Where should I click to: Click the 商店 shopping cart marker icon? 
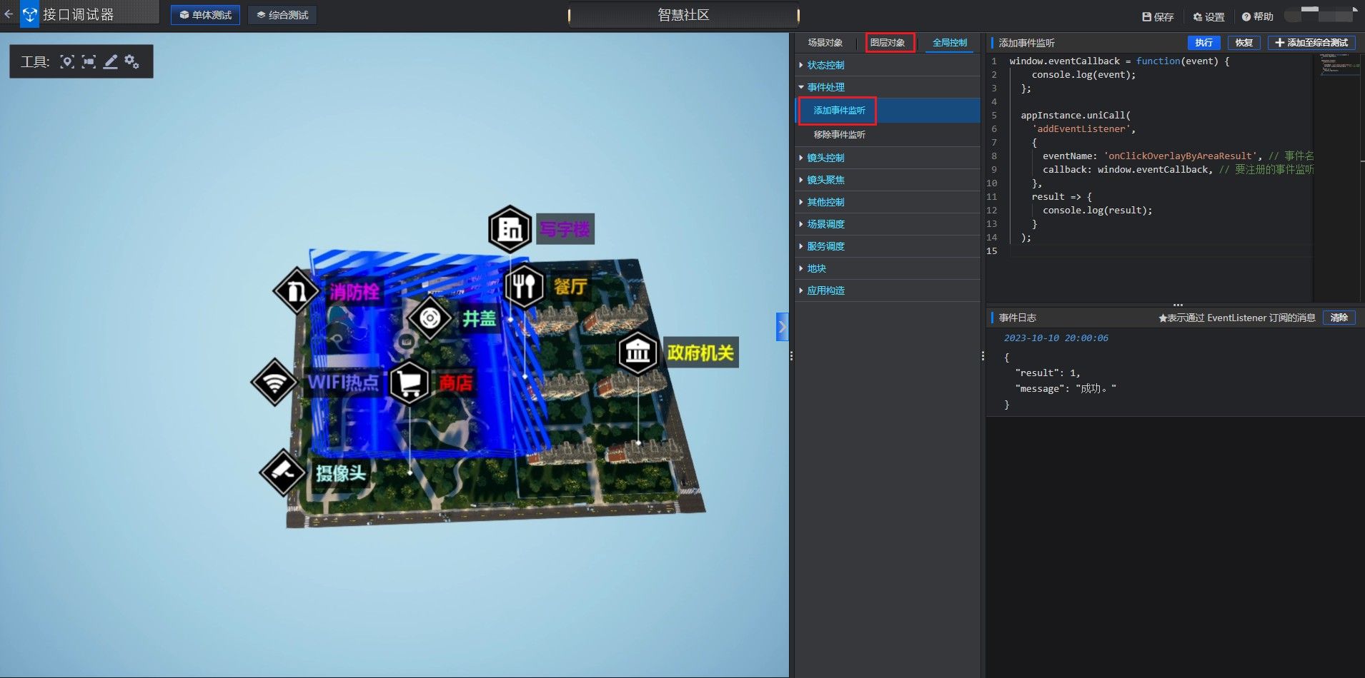tap(409, 383)
